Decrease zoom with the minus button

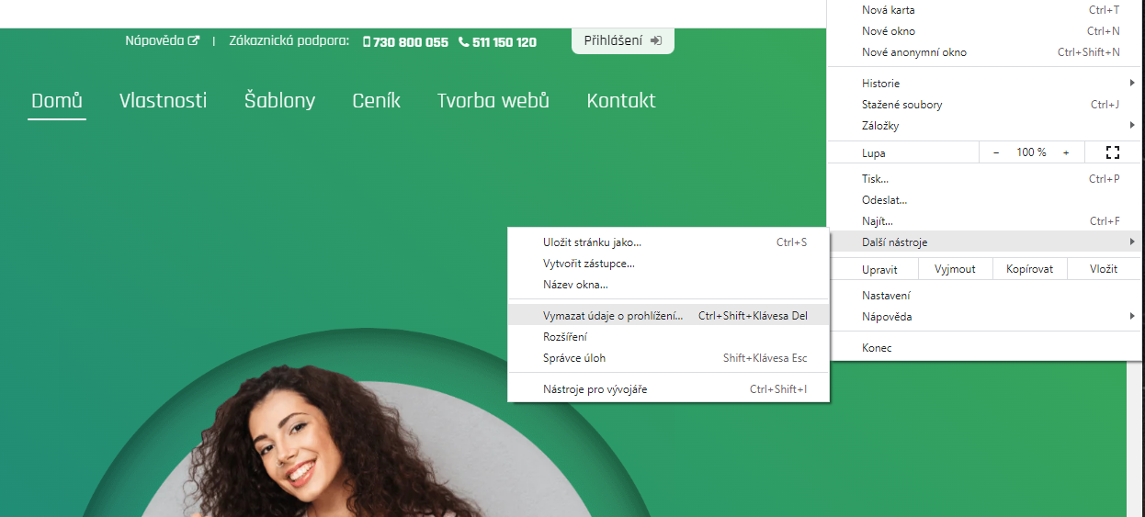[996, 152]
